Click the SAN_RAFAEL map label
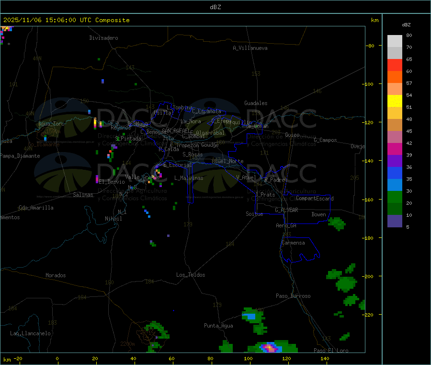Viewport: 431px width, 365px height. (176, 130)
